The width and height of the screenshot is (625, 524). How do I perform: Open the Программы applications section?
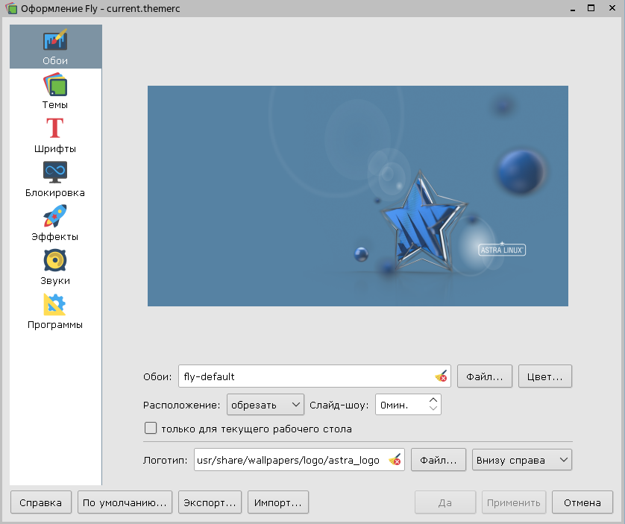point(55,311)
